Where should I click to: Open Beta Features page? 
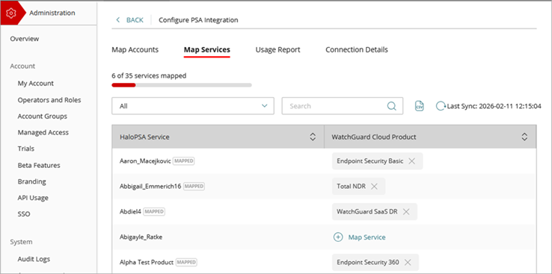(x=39, y=165)
